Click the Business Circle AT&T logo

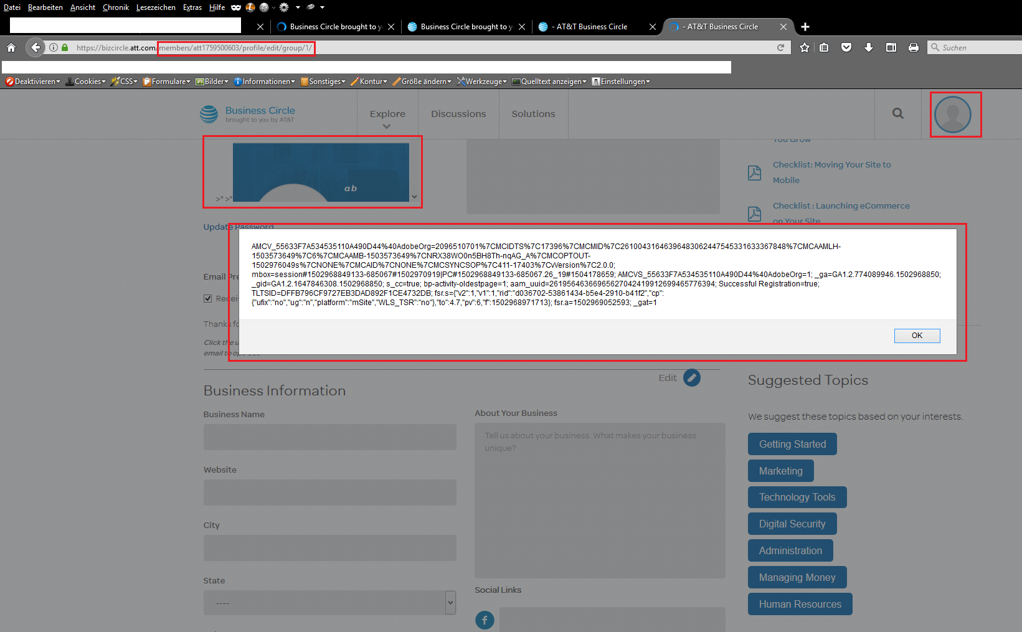pos(247,114)
